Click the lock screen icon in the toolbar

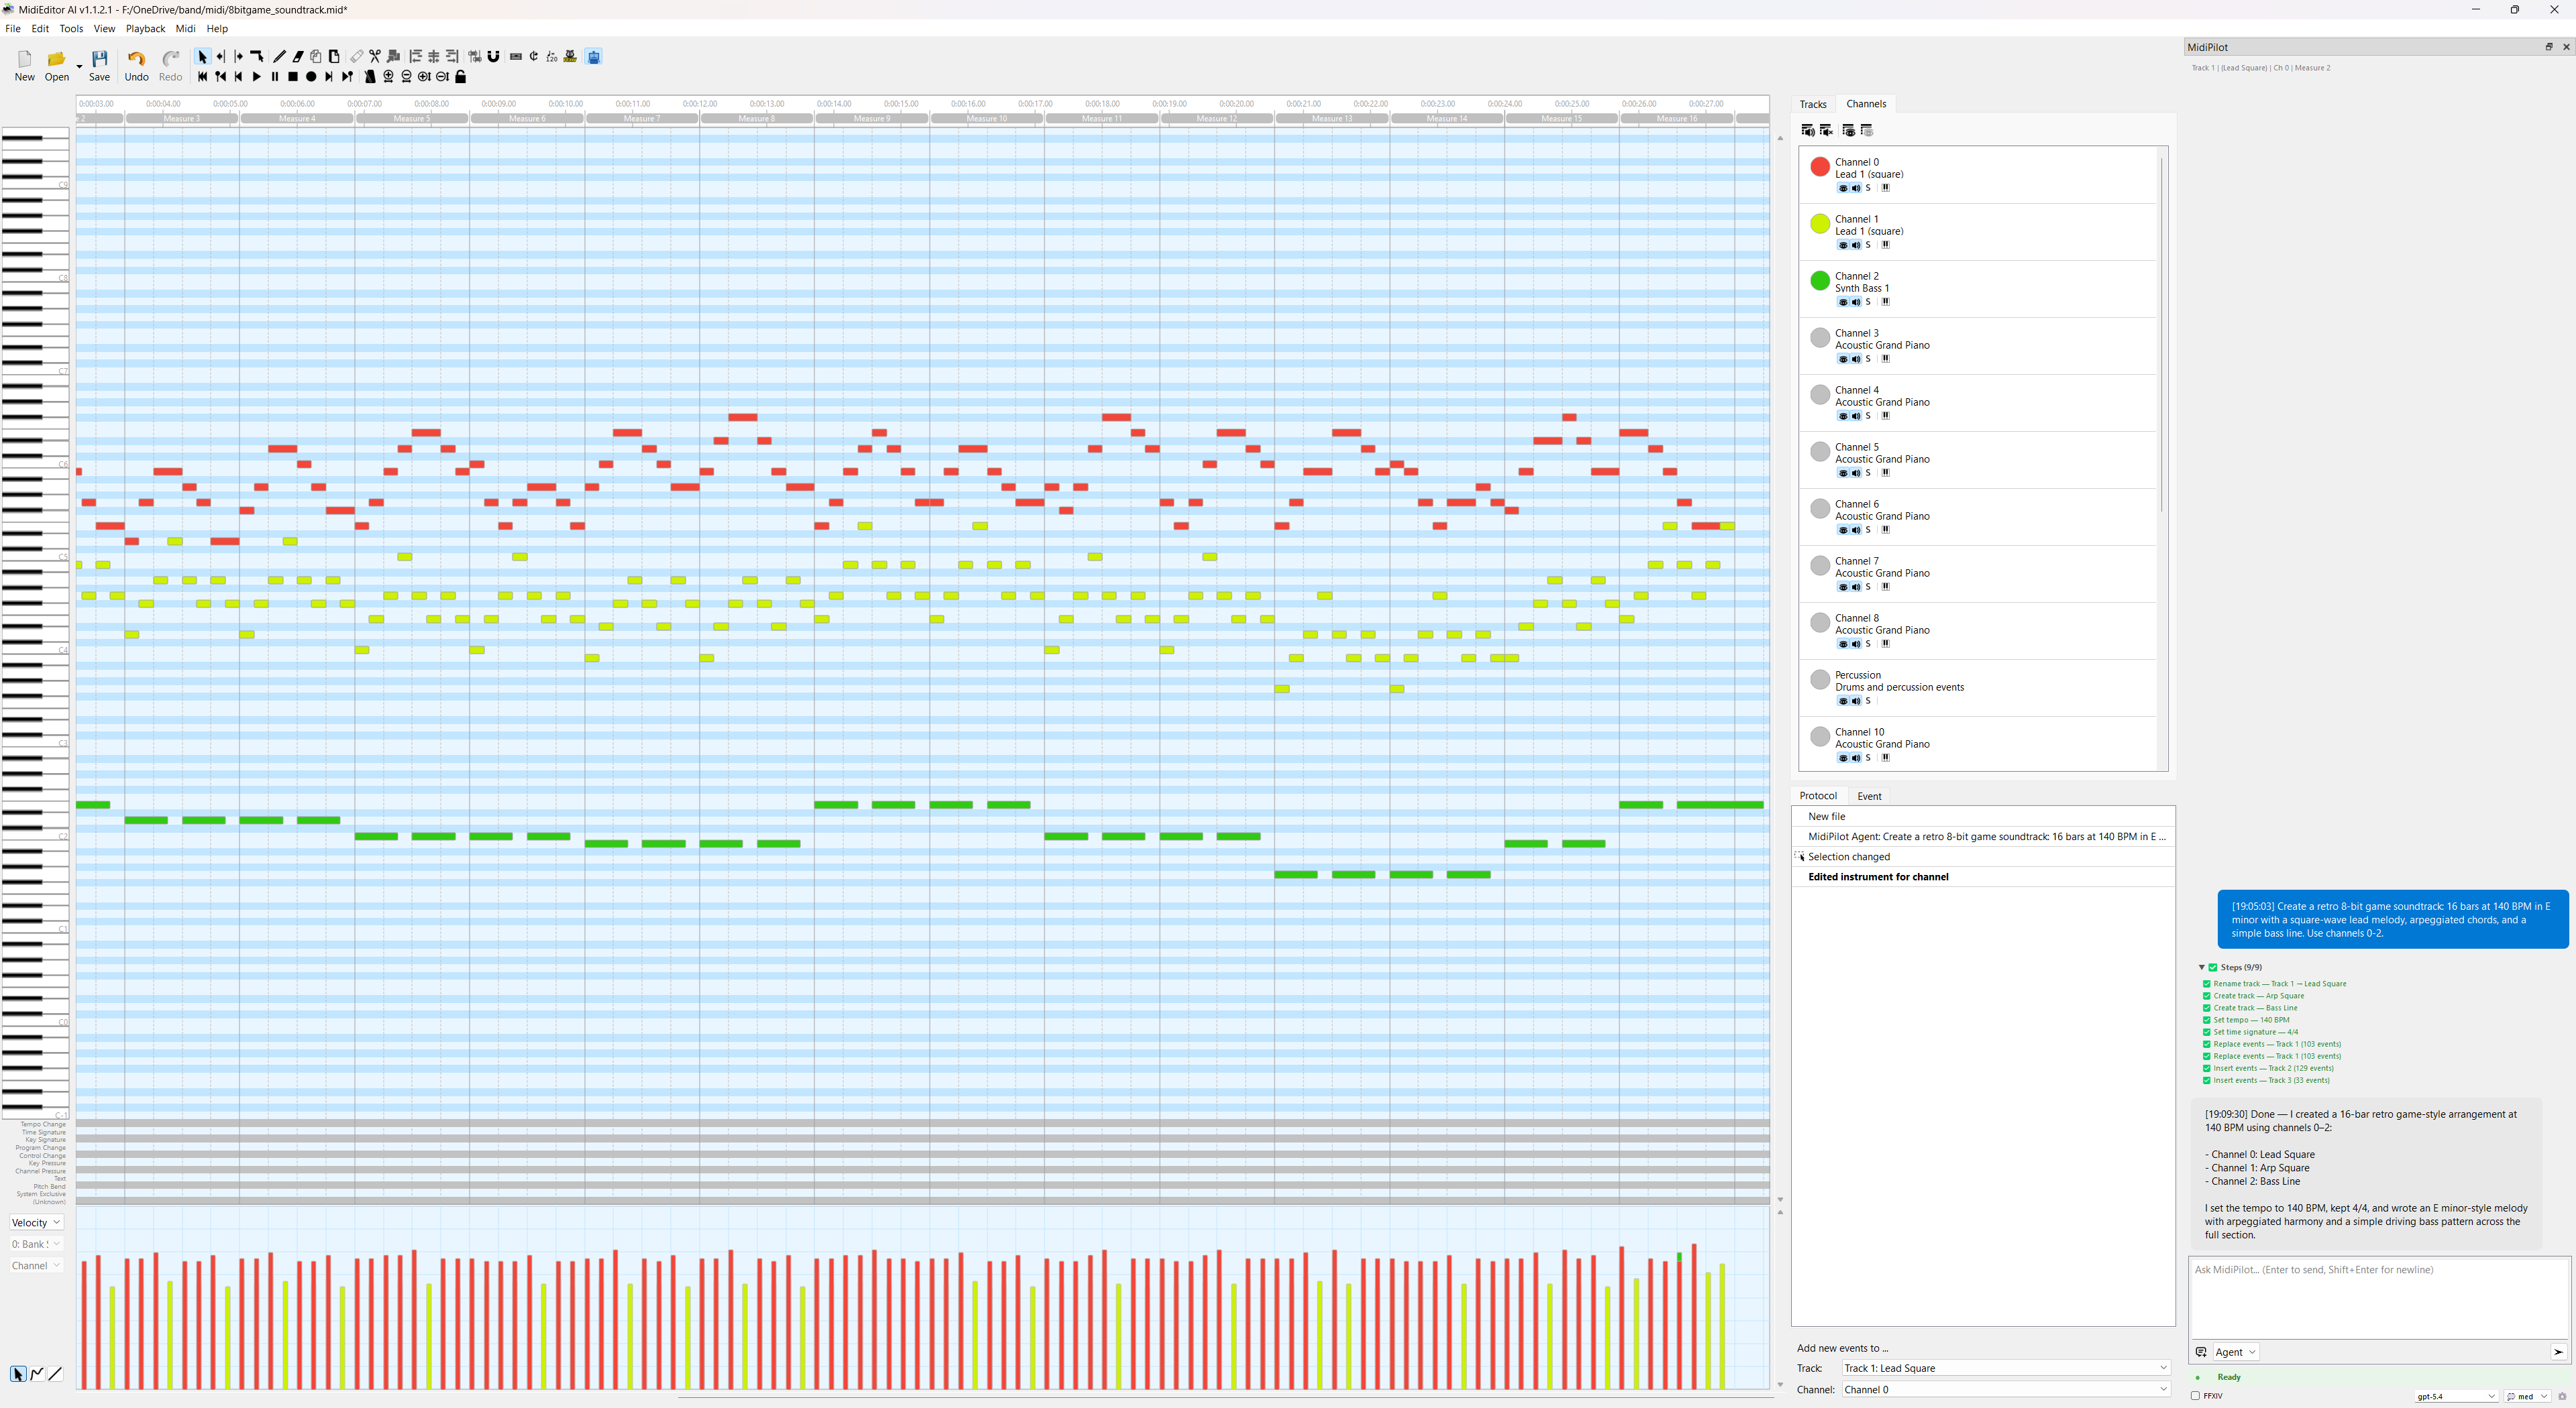(461, 77)
